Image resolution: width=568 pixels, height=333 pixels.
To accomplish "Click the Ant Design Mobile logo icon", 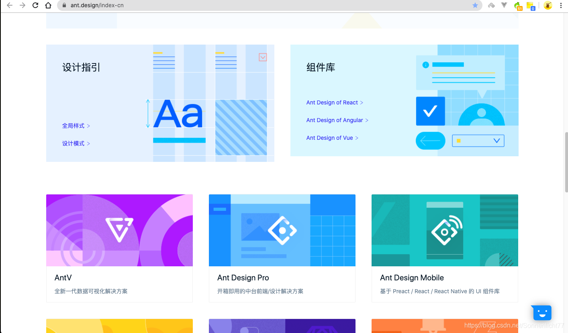I will (446, 230).
